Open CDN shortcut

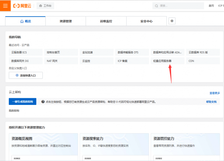click(203, 61)
